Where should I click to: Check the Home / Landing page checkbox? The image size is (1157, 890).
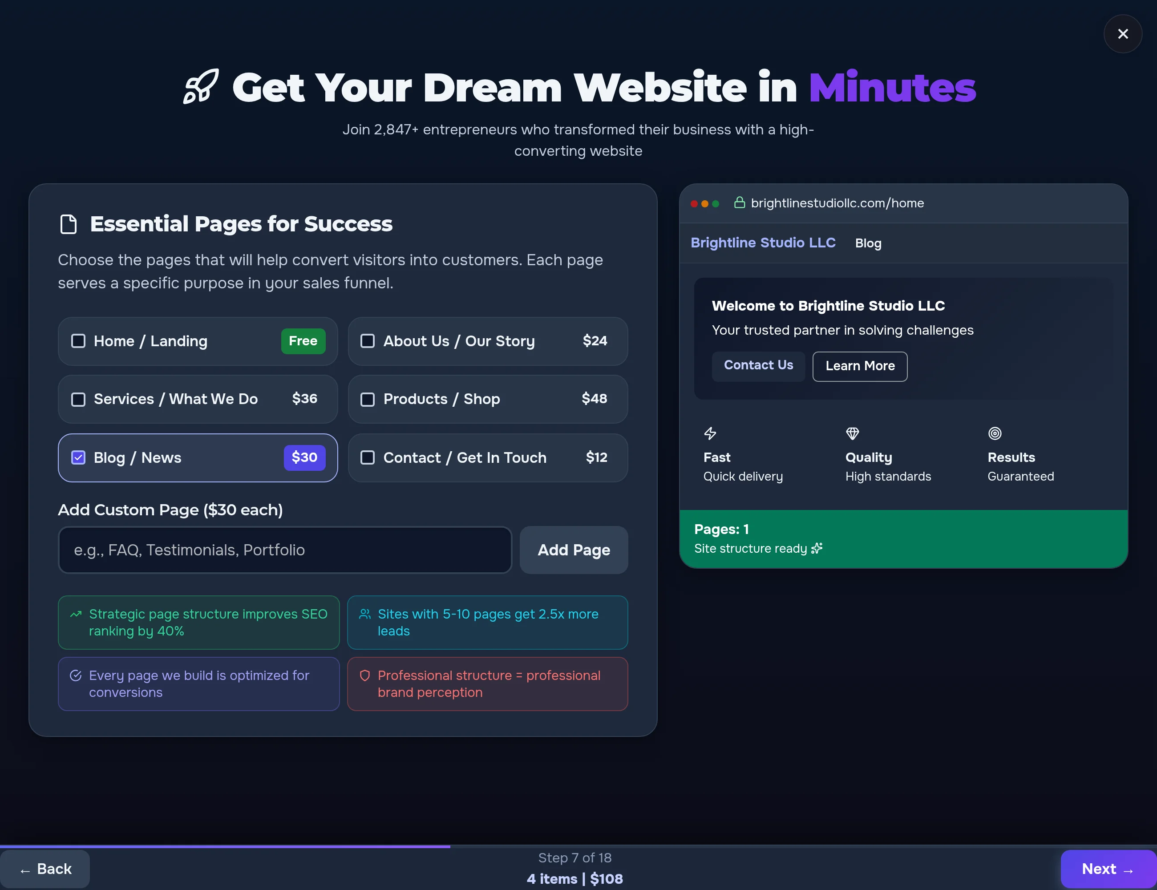(x=78, y=340)
